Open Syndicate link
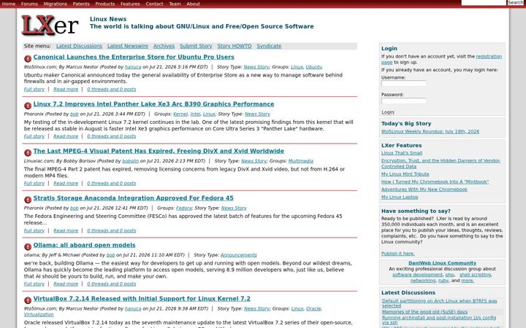526x328 pixels. point(269,46)
